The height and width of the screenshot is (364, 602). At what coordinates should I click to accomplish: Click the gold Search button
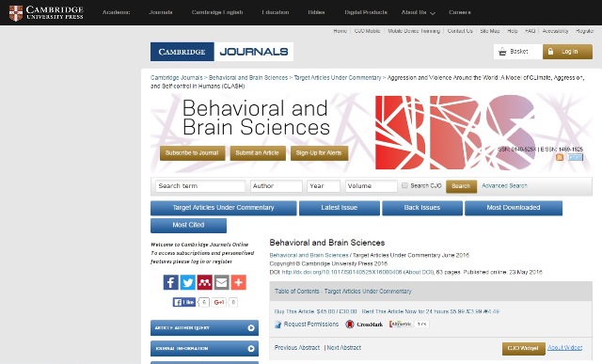pyautogui.click(x=461, y=186)
